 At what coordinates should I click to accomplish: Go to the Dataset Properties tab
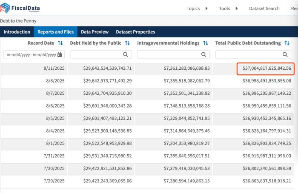(x=135, y=32)
